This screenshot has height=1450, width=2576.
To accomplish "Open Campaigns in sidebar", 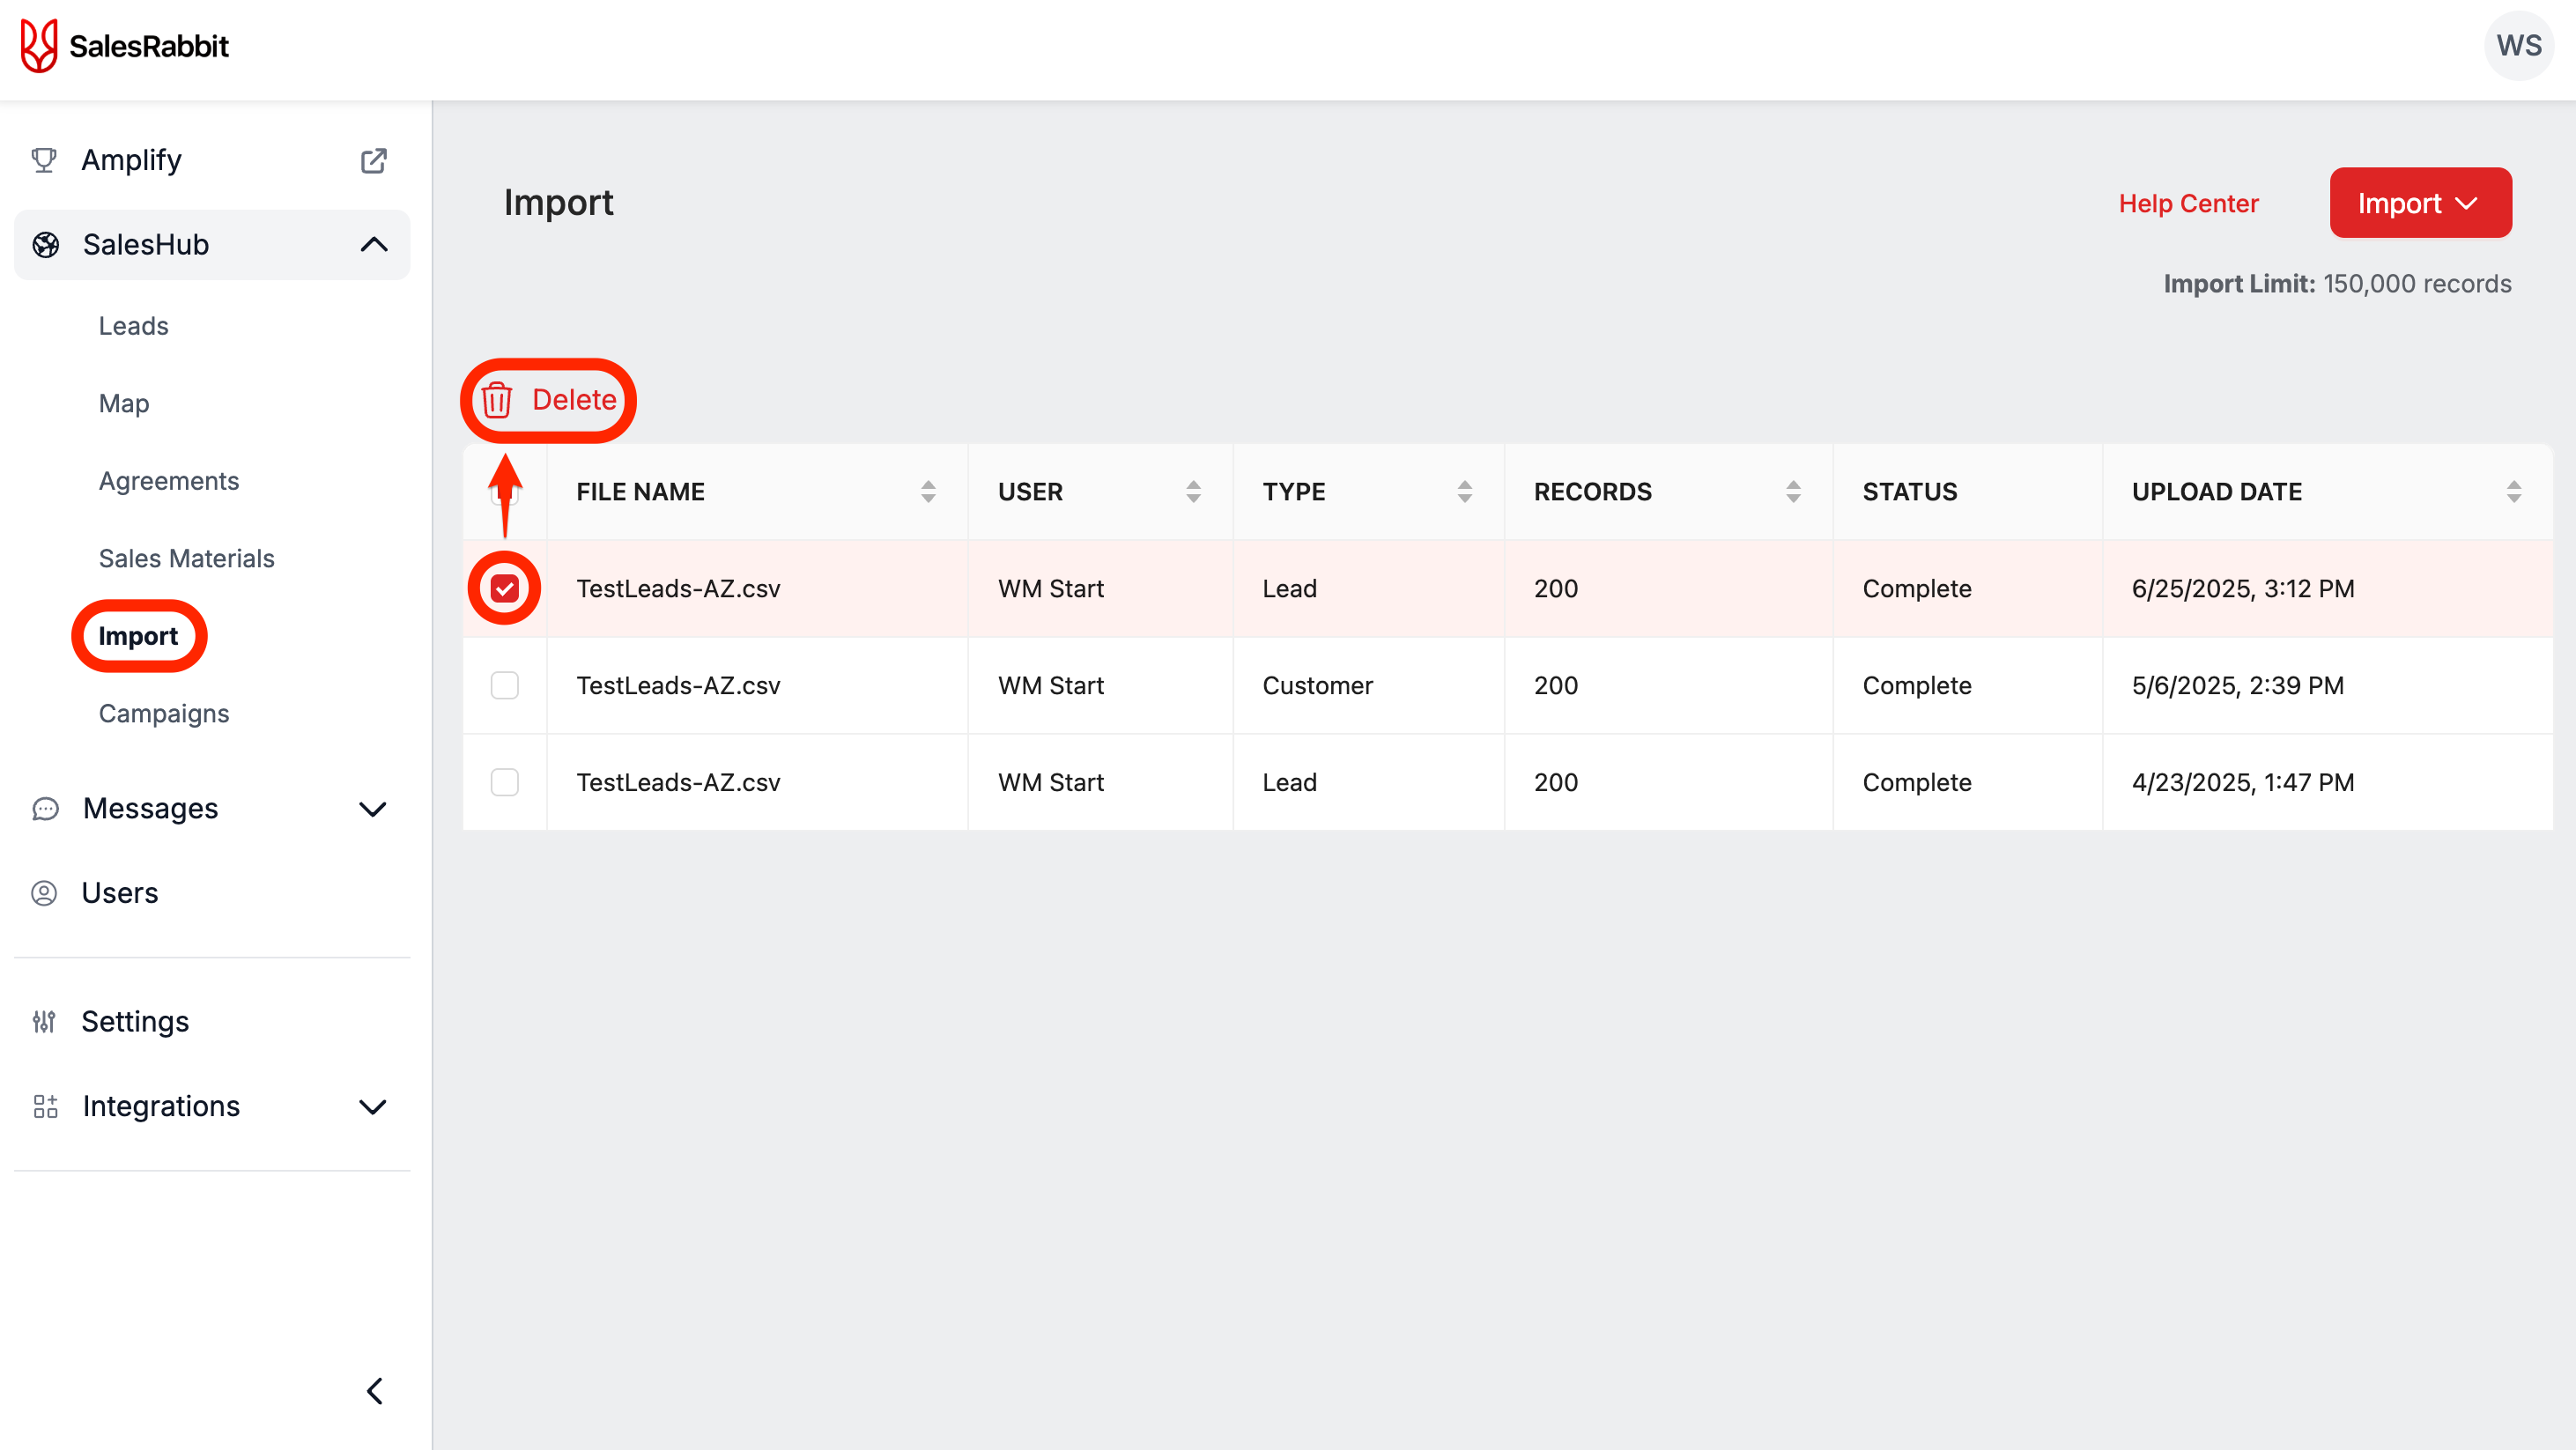I will coord(164,714).
